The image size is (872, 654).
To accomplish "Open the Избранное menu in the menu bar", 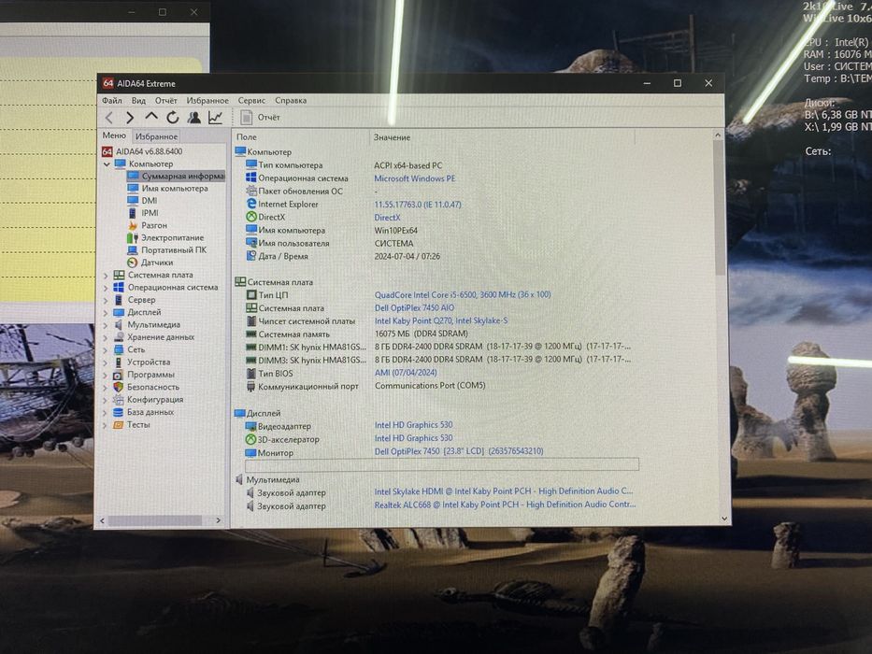I will tap(207, 101).
